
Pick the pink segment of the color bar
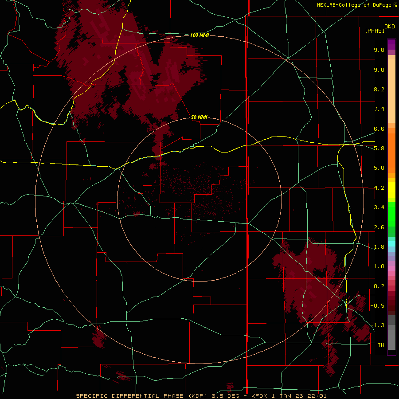tap(391, 269)
